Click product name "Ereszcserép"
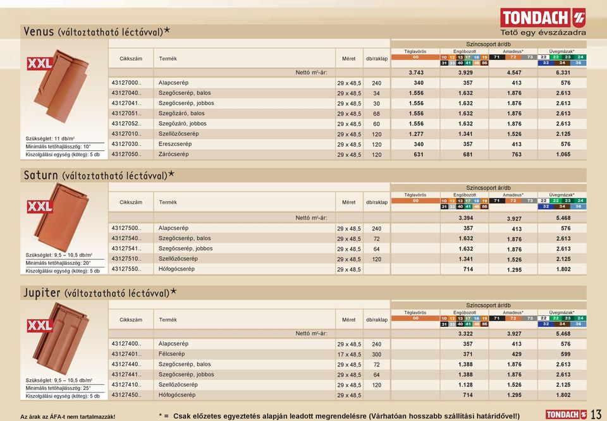The width and height of the screenshot is (607, 421). [x=175, y=144]
